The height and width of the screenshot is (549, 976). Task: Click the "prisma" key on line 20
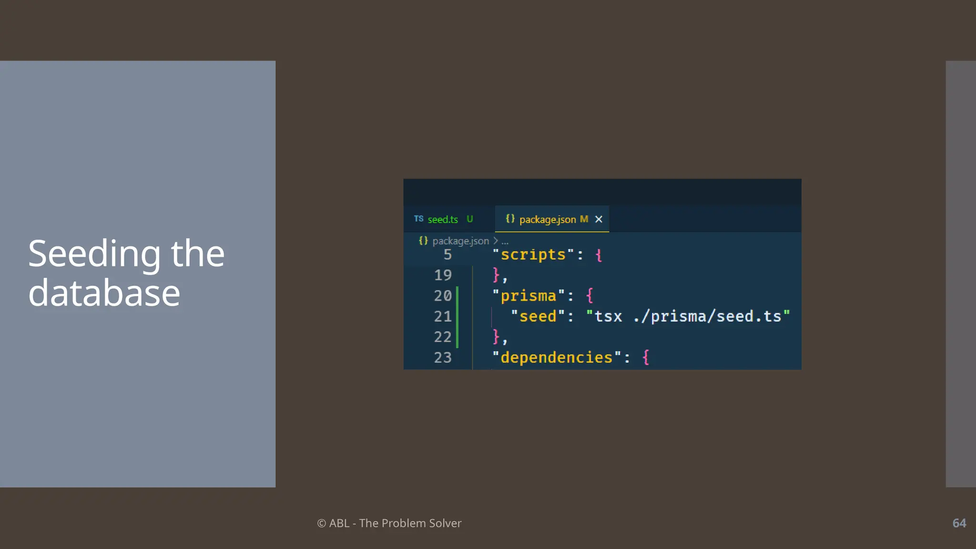(x=528, y=296)
